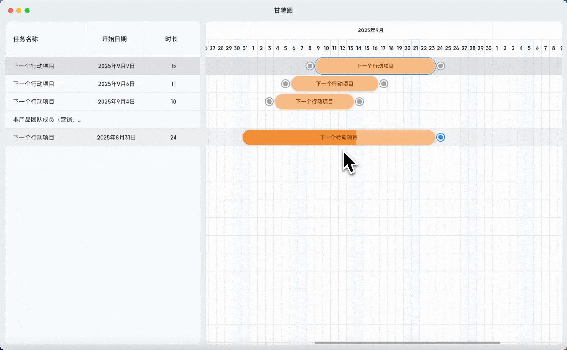Click the right connector circle of the 10-day task bar
Screen dimensions: 567x350
[359, 102]
